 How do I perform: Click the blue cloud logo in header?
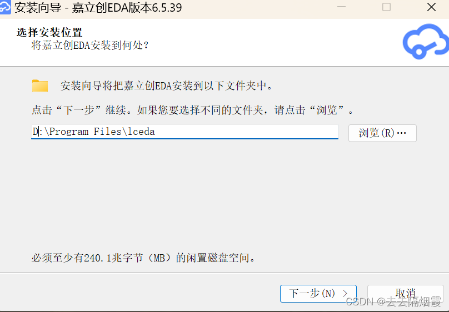click(426, 42)
